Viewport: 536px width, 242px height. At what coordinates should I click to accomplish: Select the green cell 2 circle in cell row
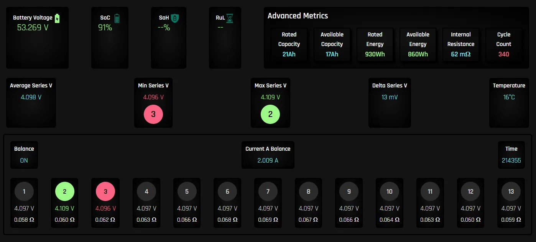pyautogui.click(x=65, y=191)
